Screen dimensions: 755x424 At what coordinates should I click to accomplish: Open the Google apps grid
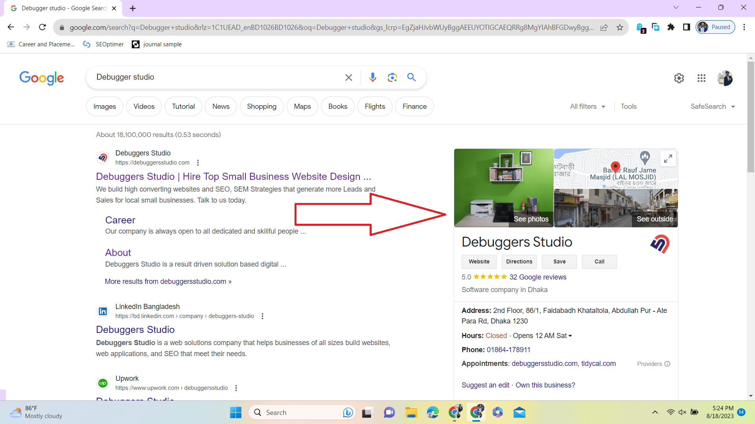pyautogui.click(x=702, y=78)
